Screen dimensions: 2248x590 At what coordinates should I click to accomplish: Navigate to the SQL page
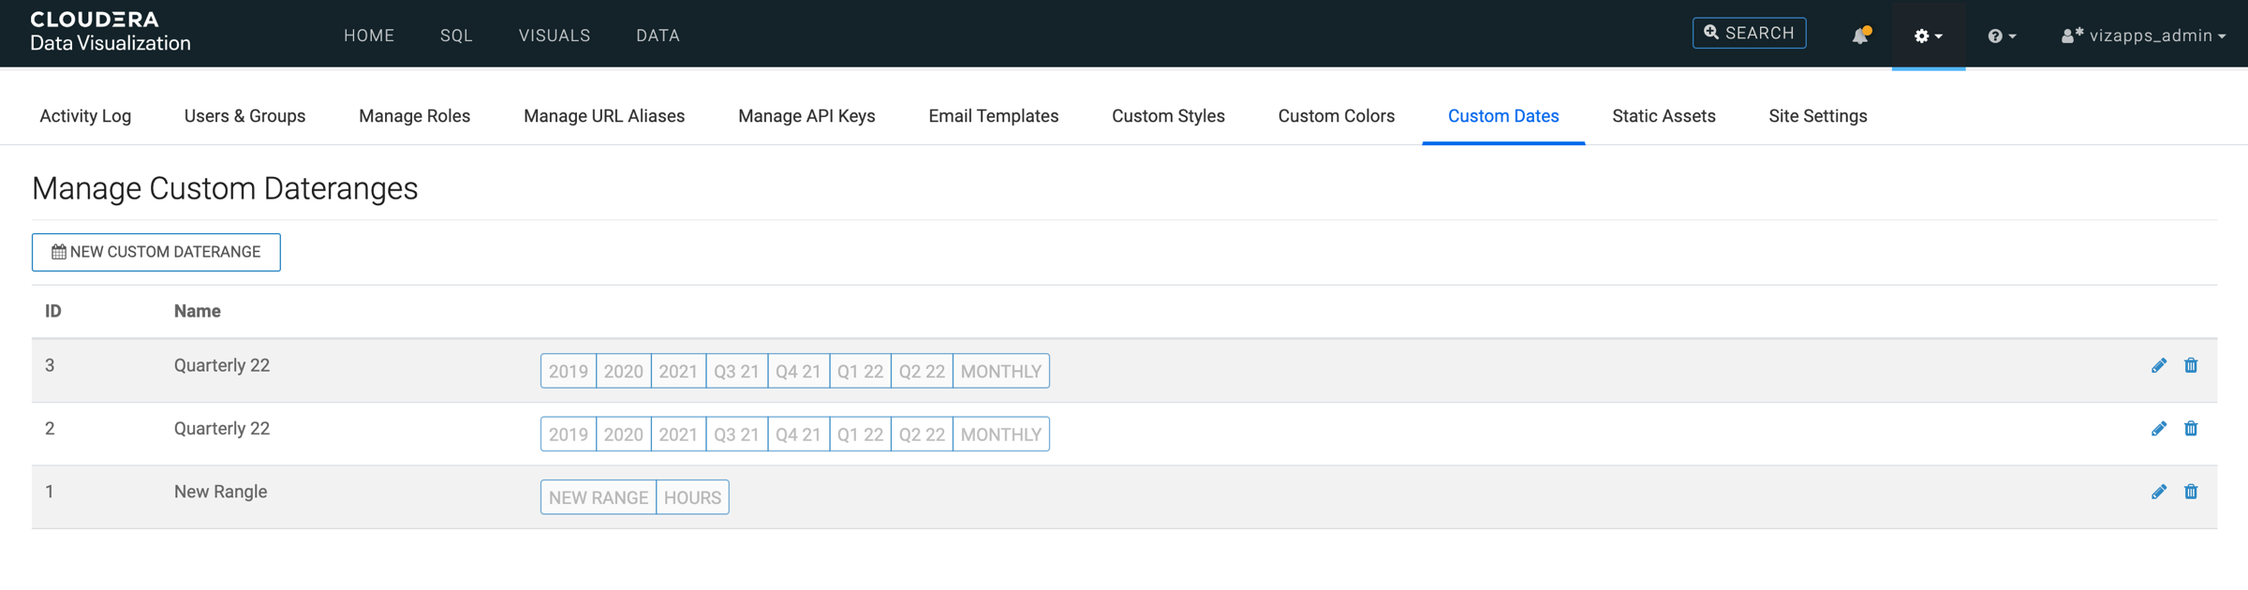click(x=456, y=36)
